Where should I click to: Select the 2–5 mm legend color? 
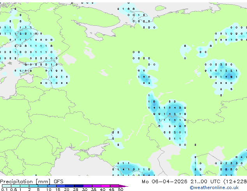[x=34, y=186]
